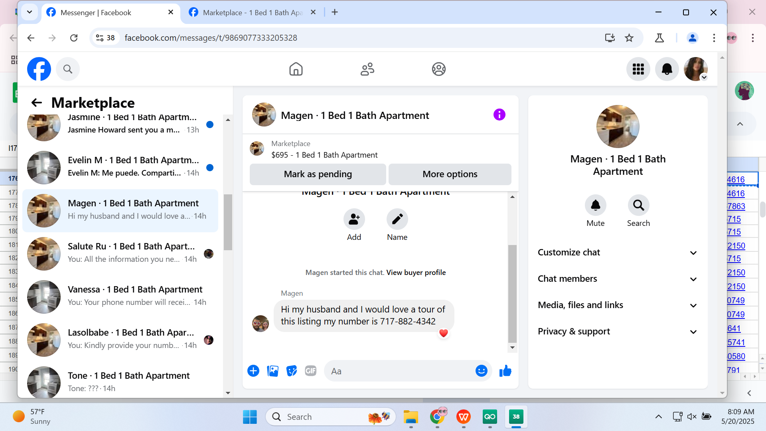Open the GIF picker in composer
Image resolution: width=766 pixels, height=431 pixels.
[x=310, y=371]
